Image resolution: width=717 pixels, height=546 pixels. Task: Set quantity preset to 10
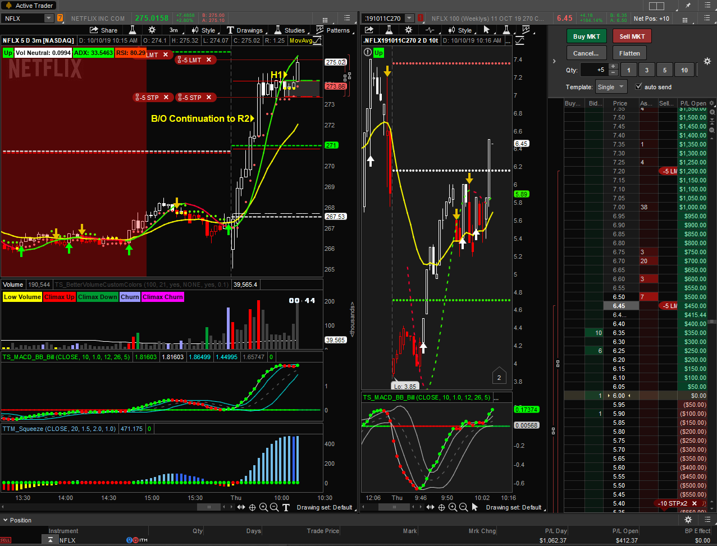[684, 70]
